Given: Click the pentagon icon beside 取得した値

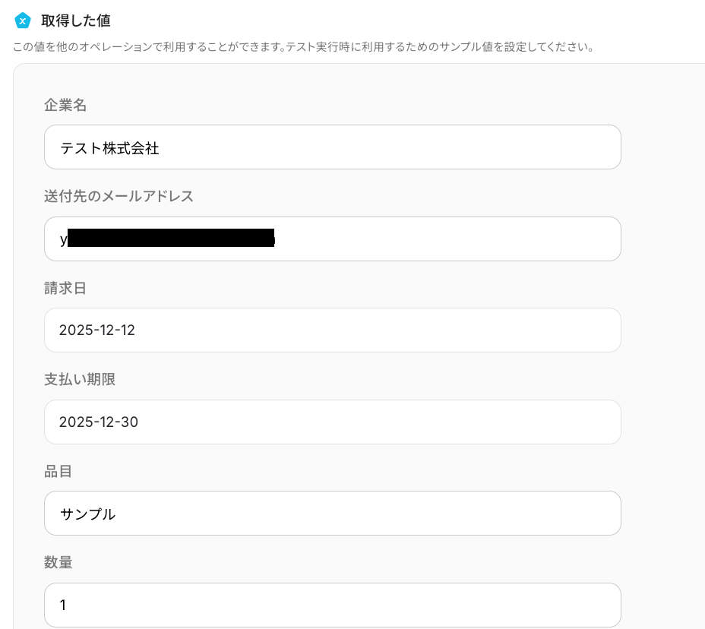Looking at the screenshot, I should point(23,21).
